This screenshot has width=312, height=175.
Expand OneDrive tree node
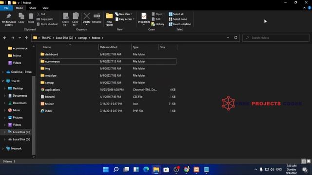pyautogui.click(x=3, y=72)
